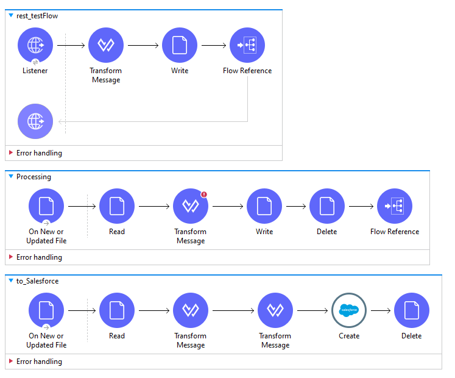The image size is (455, 378).
Task: Click the Read node in Processing flow
Action: (117, 206)
